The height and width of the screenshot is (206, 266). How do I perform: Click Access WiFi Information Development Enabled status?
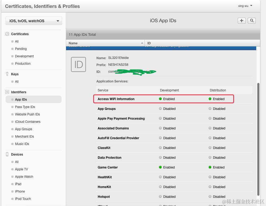point(167,99)
